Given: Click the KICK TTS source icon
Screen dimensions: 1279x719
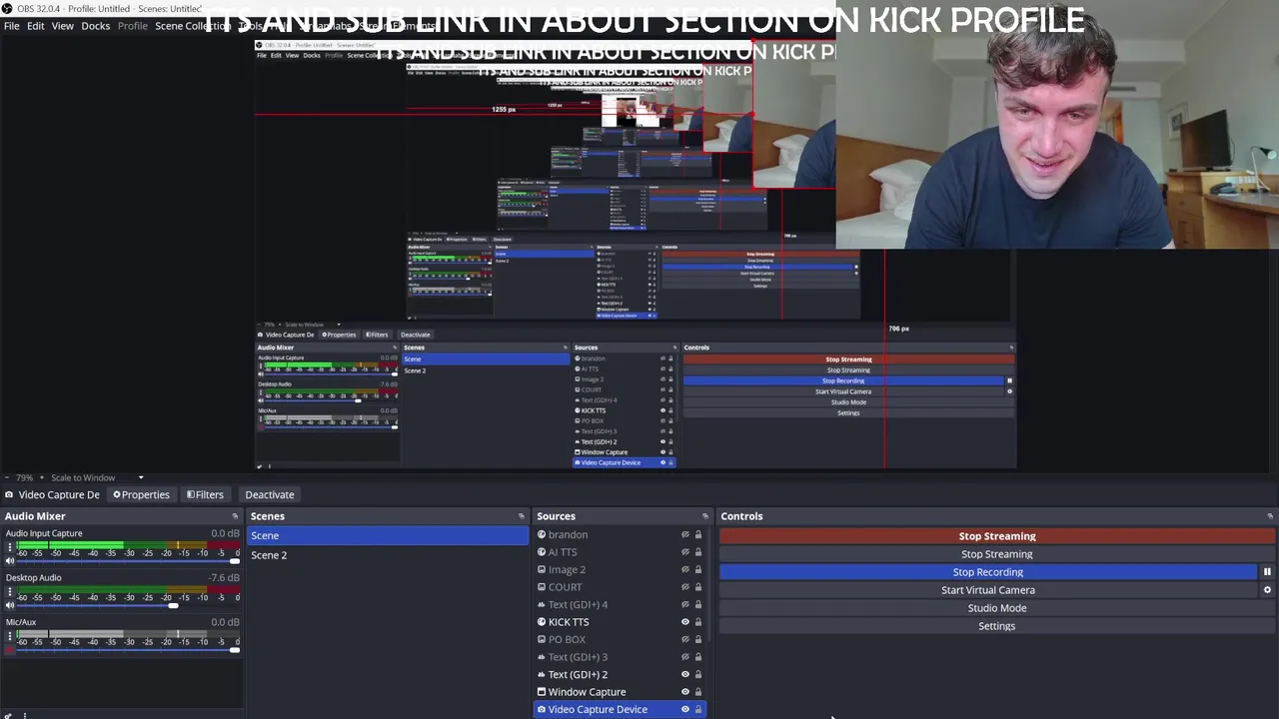Looking at the screenshot, I should click(542, 622).
